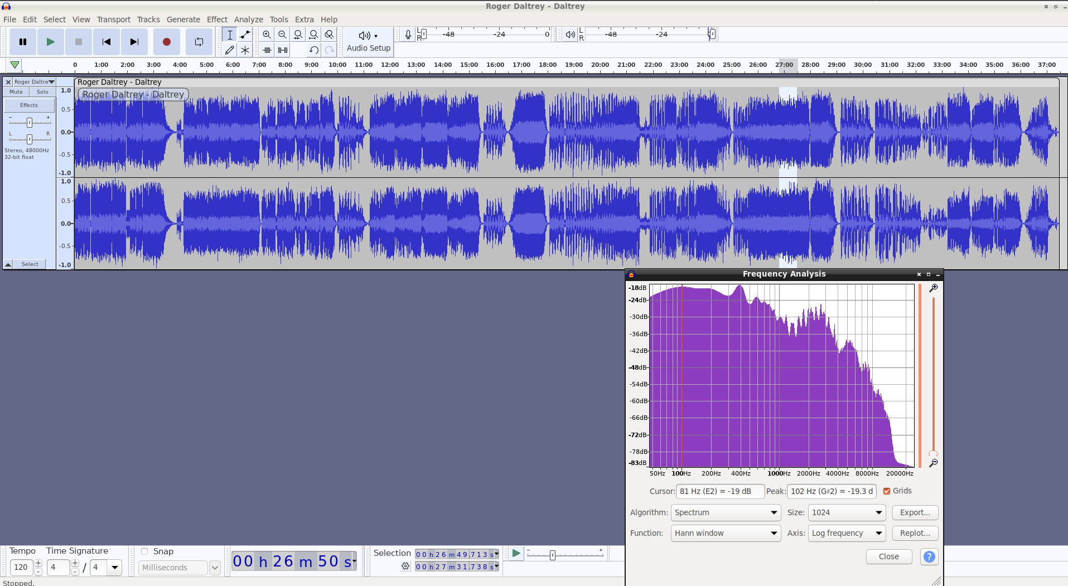Click the record meter microphone icon
This screenshot has width=1068, height=586.
point(408,35)
